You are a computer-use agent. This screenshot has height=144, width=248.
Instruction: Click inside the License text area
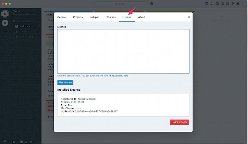click(x=123, y=51)
